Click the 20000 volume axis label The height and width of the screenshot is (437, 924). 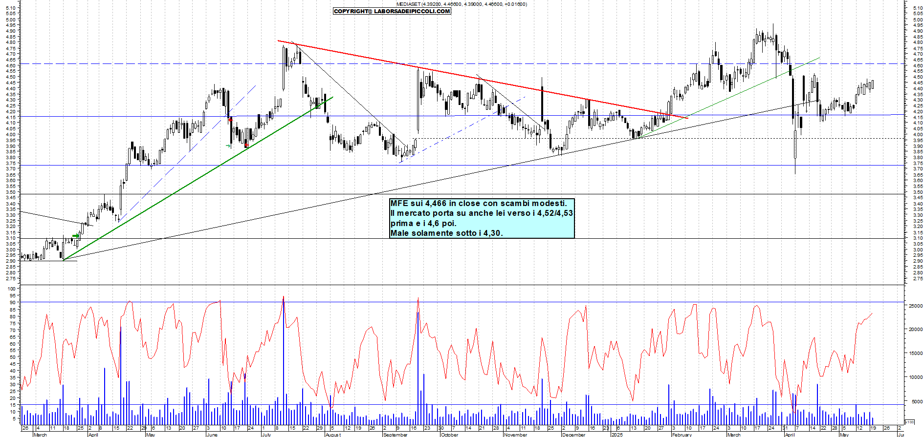pos(915,330)
